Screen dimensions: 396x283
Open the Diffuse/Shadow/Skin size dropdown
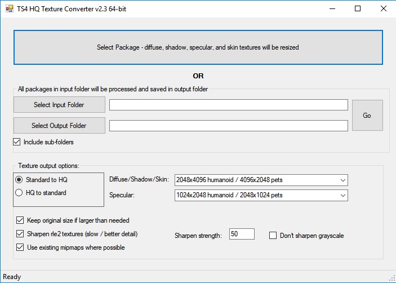tap(261, 180)
